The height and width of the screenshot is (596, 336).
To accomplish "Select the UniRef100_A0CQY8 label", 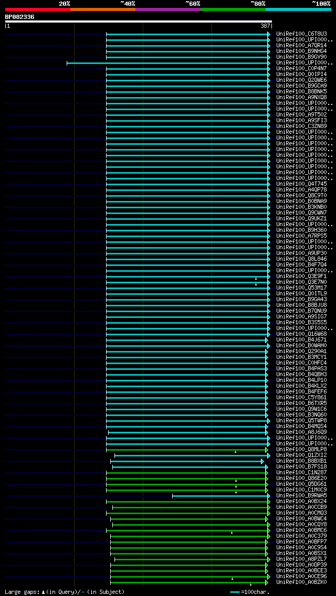I will (301, 525).
